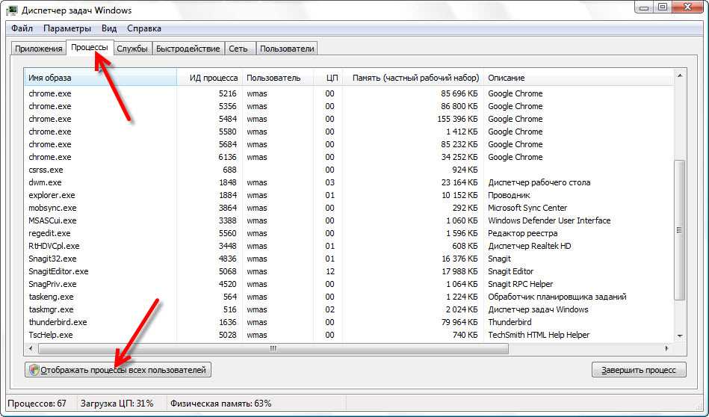Click the CPU value 12 for SnagitEditor

(x=330, y=271)
